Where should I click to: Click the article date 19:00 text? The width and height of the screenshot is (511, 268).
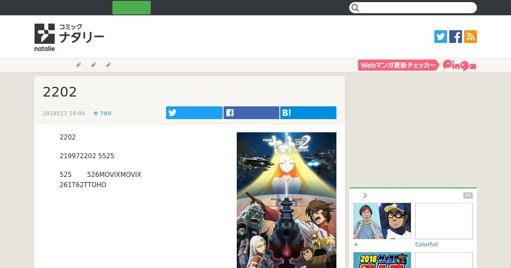(63, 114)
